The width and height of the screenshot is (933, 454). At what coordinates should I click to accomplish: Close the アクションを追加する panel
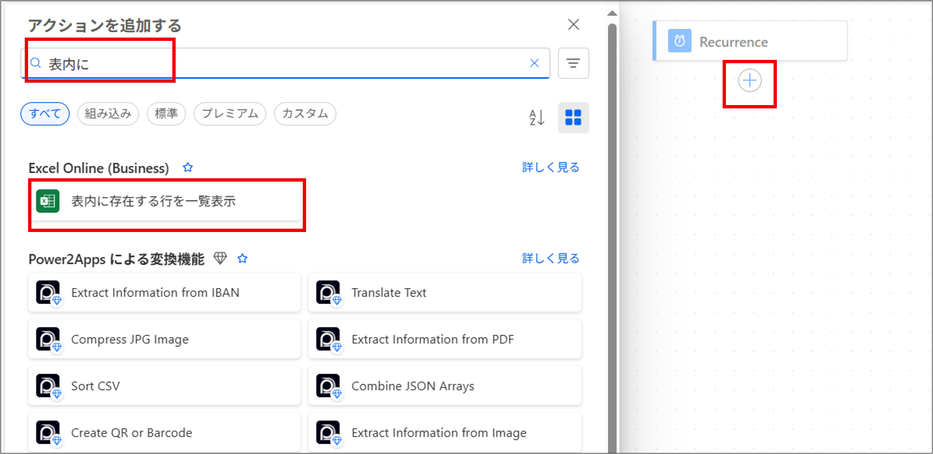573,24
